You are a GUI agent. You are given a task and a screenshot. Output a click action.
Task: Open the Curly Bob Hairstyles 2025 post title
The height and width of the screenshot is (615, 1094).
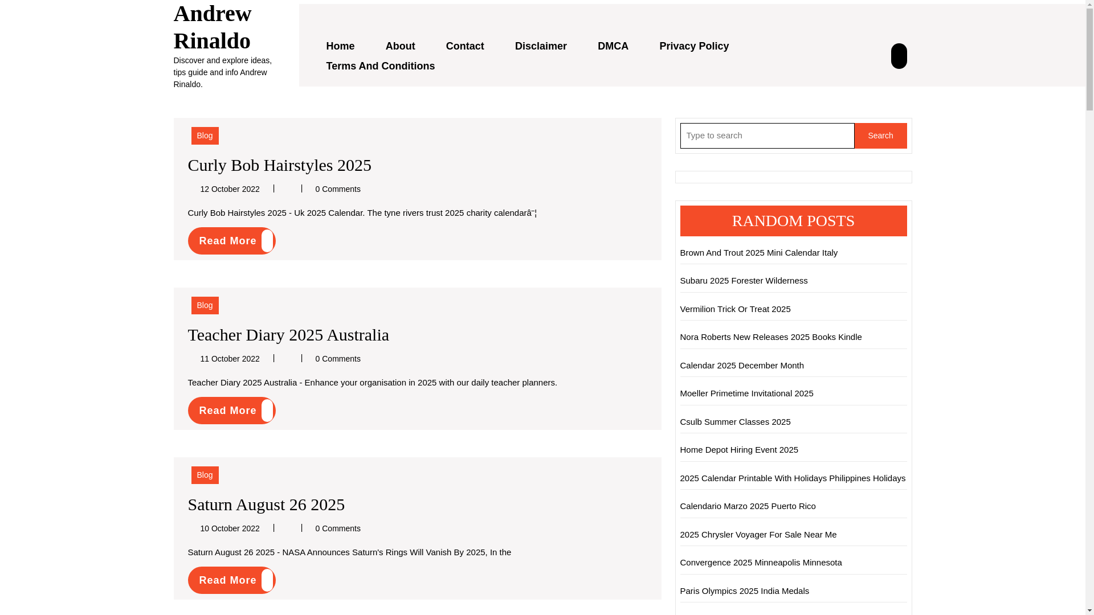279,165
